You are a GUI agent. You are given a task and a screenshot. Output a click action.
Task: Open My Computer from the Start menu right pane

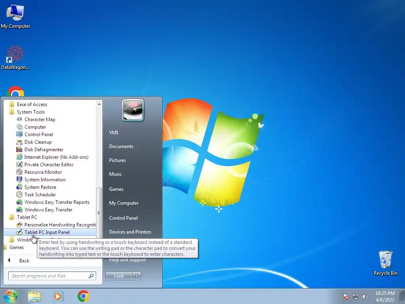pos(124,203)
